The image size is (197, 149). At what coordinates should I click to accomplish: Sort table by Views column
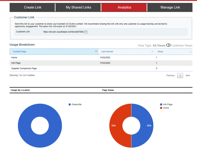coord(173,51)
